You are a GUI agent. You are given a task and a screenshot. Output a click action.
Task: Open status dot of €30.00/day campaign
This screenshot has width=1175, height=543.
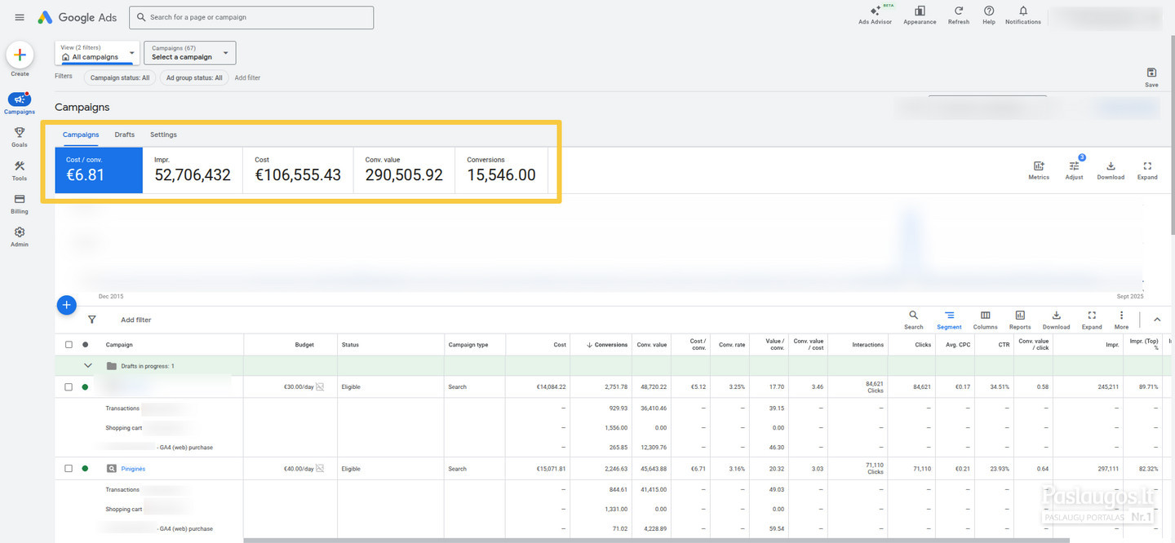click(85, 387)
